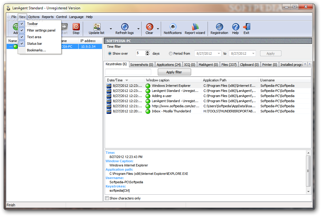Select the Adding a user log row
Screen dimensions: 321x216
click(x=208, y=96)
